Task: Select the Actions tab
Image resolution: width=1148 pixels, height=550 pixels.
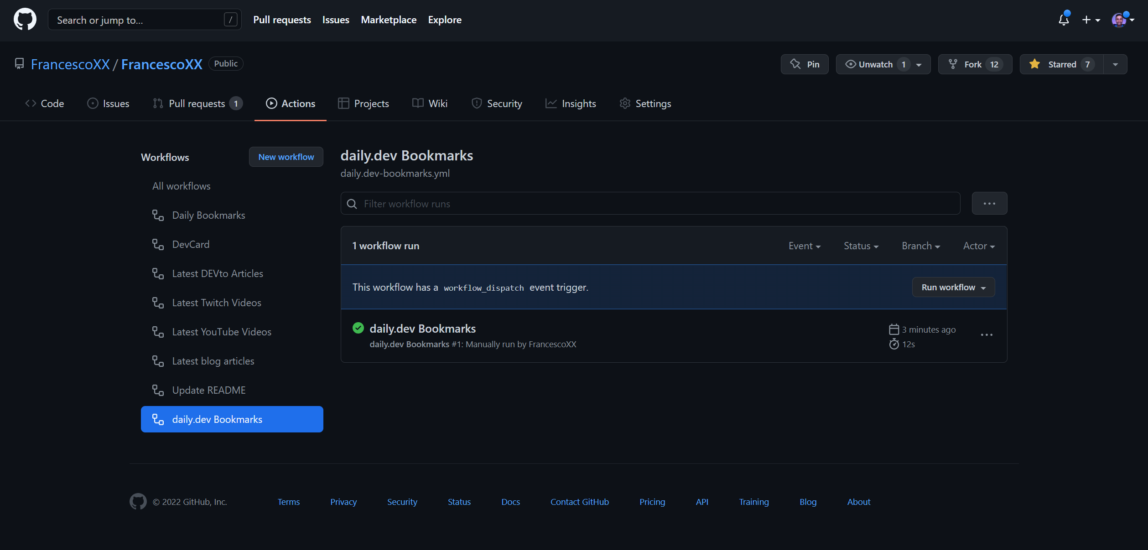Action: (291, 103)
